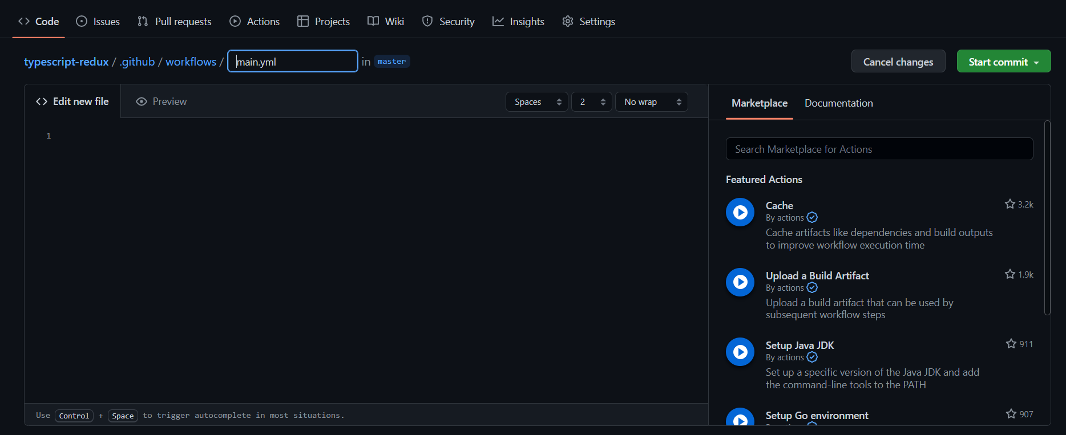Open the Setup Go environment action
This screenshot has width=1066, height=435.
[817, 415]
